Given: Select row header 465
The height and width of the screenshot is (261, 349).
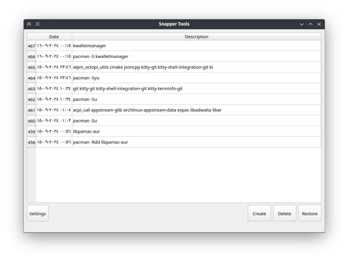Looking at the screenshot, I should (x=32, y=67).
